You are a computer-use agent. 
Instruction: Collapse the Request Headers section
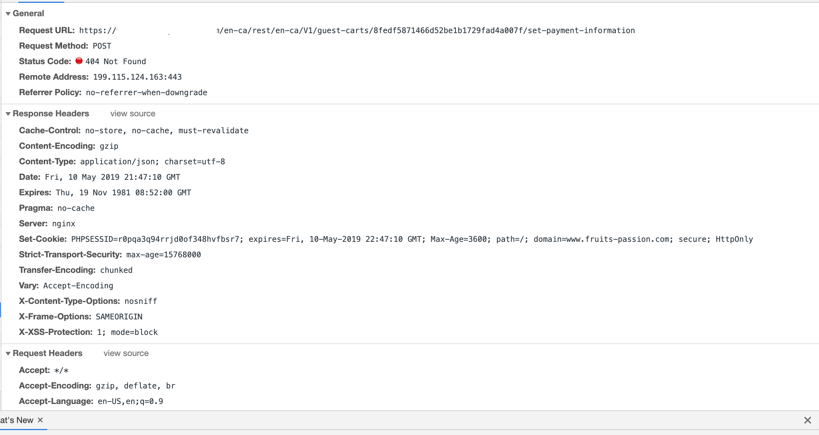pos(8,353)
